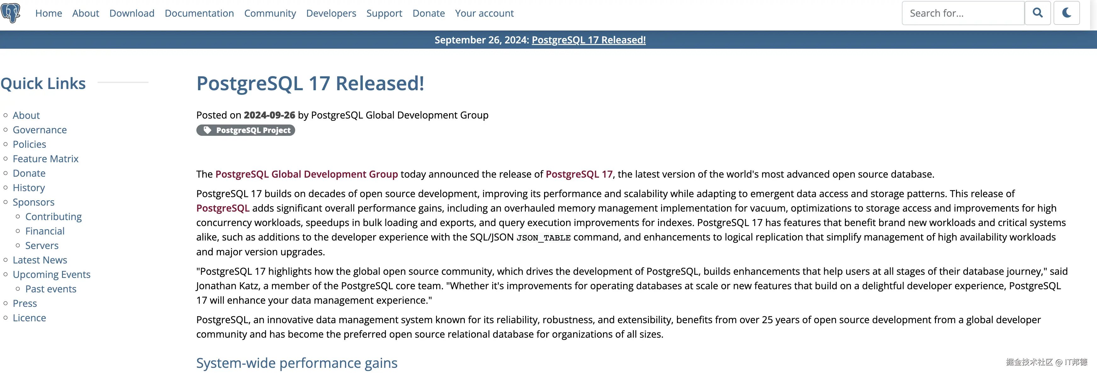This screenshot has height=376, width=1097.
Task: Open Your account in navigation
Action: (x=484, y=13)
